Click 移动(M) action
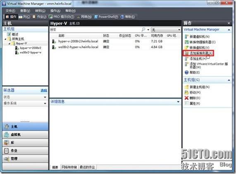 193,92
